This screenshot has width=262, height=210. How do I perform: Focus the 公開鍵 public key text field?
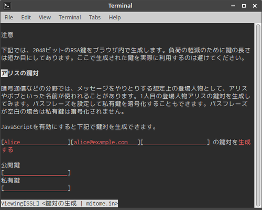(x=36, y=173)
